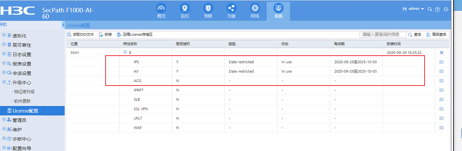Image resolution: width=462 pixels, height=151 pixels.
Task: Click the save configuration disk icon
Action: (x=405, y=9)
